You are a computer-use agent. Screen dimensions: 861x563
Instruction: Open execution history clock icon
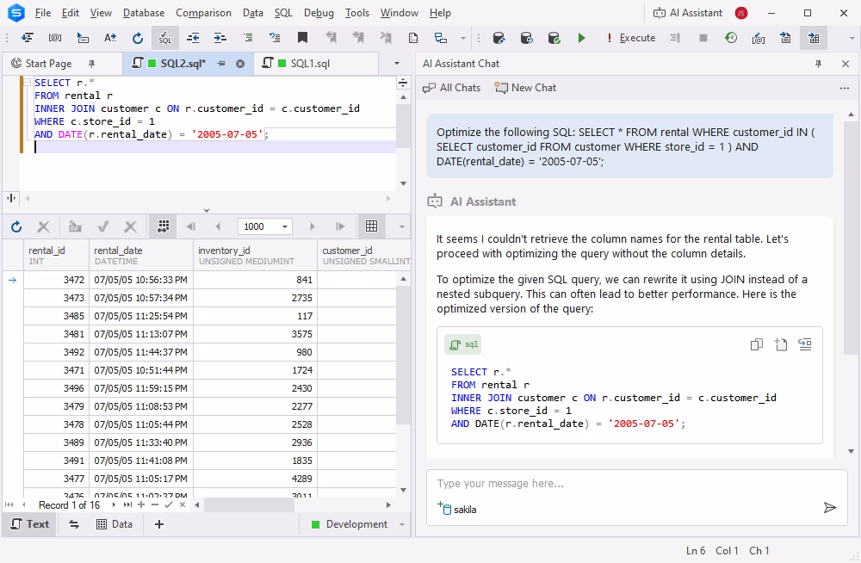point(731,38)
